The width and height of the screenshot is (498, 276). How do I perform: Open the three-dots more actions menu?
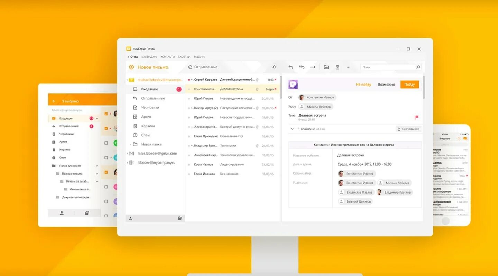pyautogui.click(x=348, y=67)
